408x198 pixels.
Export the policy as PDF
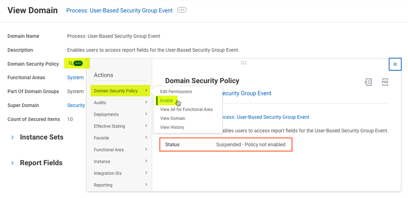(x=385, y=82)
